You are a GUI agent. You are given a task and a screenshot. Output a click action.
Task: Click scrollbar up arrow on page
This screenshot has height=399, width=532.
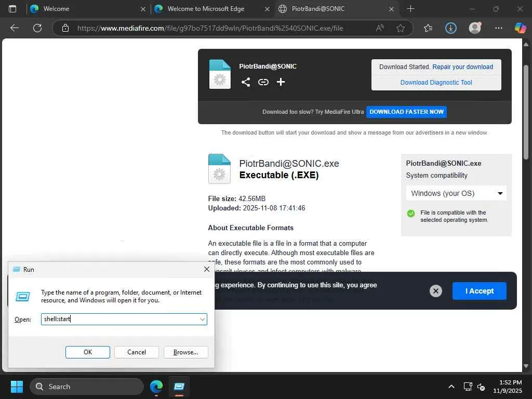point(526,45)
